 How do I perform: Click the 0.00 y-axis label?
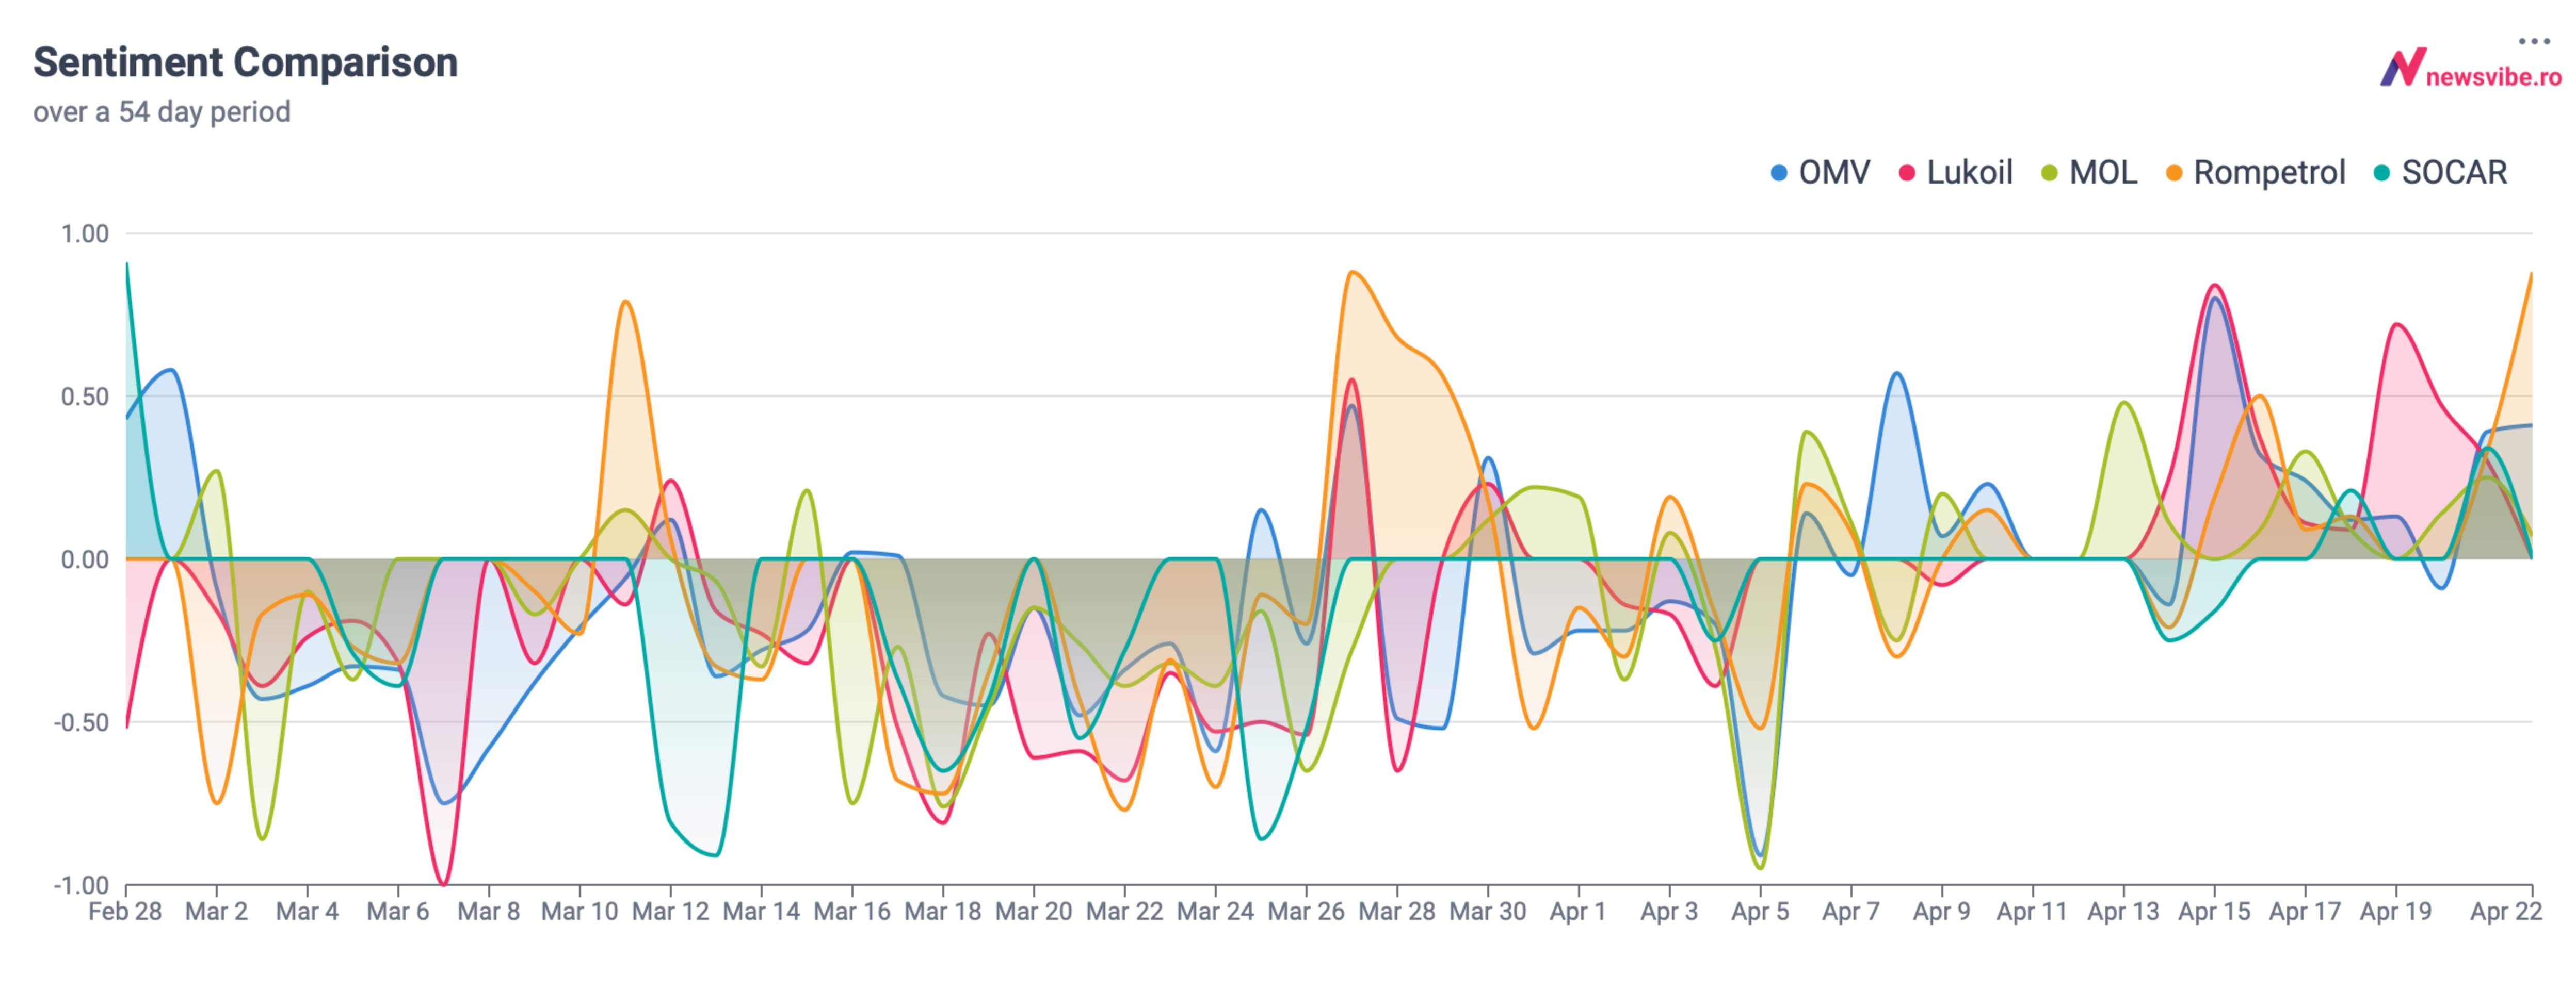pyautogui.click(x=85, y=559)
